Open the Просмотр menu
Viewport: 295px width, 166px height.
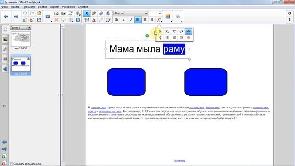[x=29, y=7]
